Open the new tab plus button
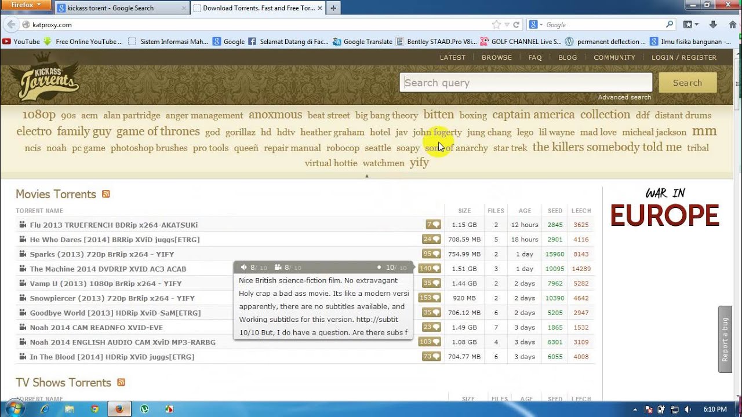The height and width of the screenshot is (417, 742). (x=333, y=8)
